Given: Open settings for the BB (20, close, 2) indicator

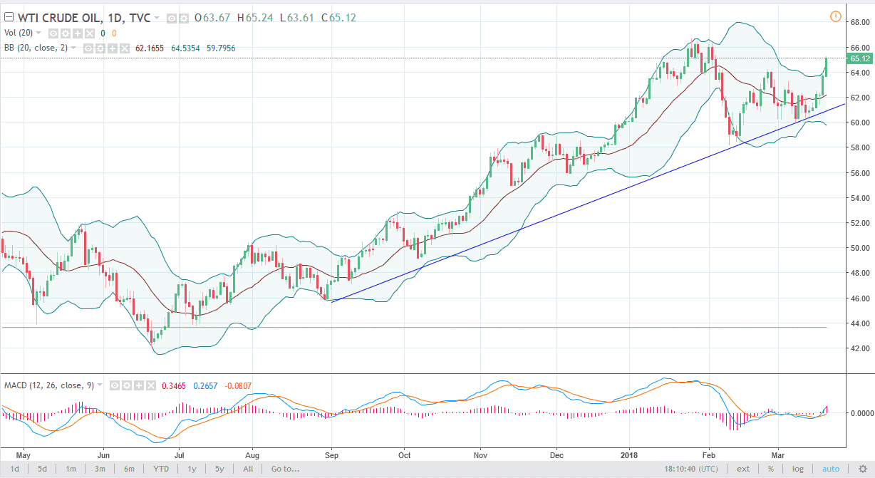Looking at the screenshot, I should click(99, 48).
